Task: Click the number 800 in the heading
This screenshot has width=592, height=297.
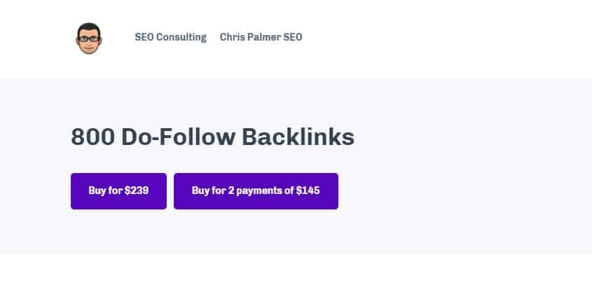Action: click(x=93, y=137)
